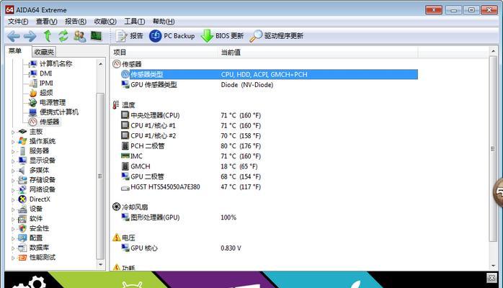Expand the 设备 tree node
This screenshot has width=503, height=288.
point(13,210)
